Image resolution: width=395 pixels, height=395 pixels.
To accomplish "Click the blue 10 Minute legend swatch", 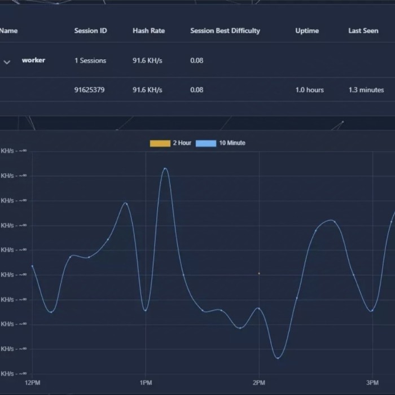I will coord(206,143).
